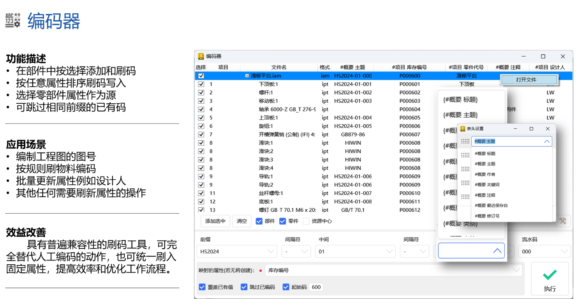Click the ABC123 encoder logo on slide

click(12, 20)
